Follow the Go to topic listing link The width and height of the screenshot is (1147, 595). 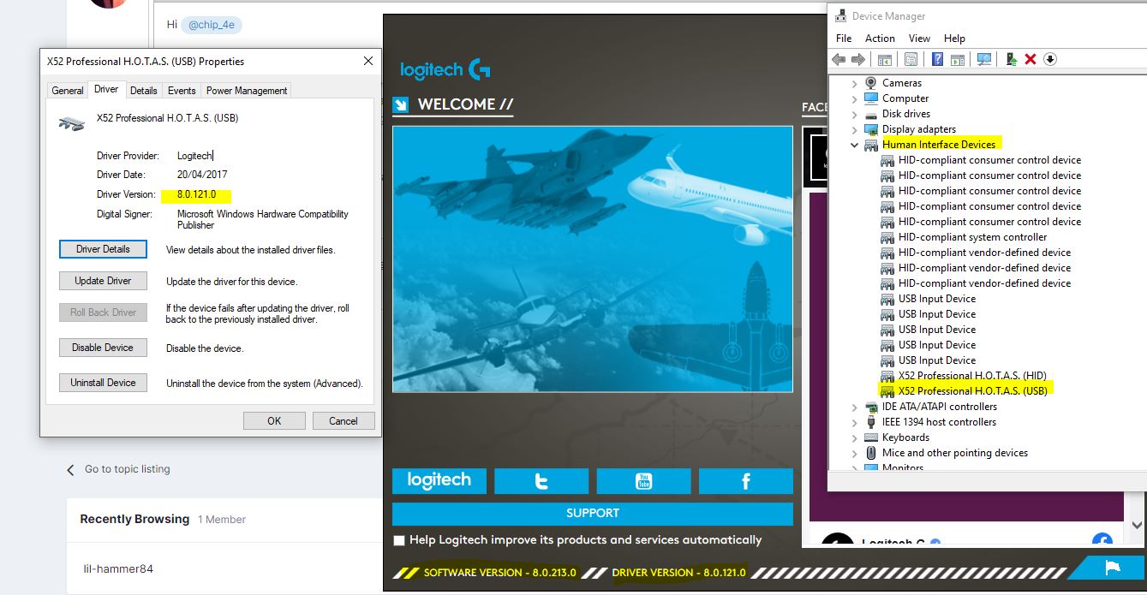[x=128, y=469]
